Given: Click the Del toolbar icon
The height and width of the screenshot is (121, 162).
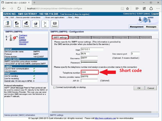Looking at the screenshot, I should coord(45,24).
